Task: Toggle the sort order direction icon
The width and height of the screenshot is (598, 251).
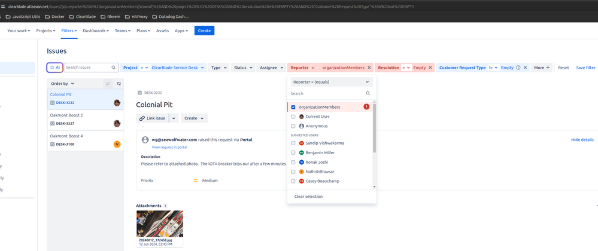Action: tap(108, 84)
